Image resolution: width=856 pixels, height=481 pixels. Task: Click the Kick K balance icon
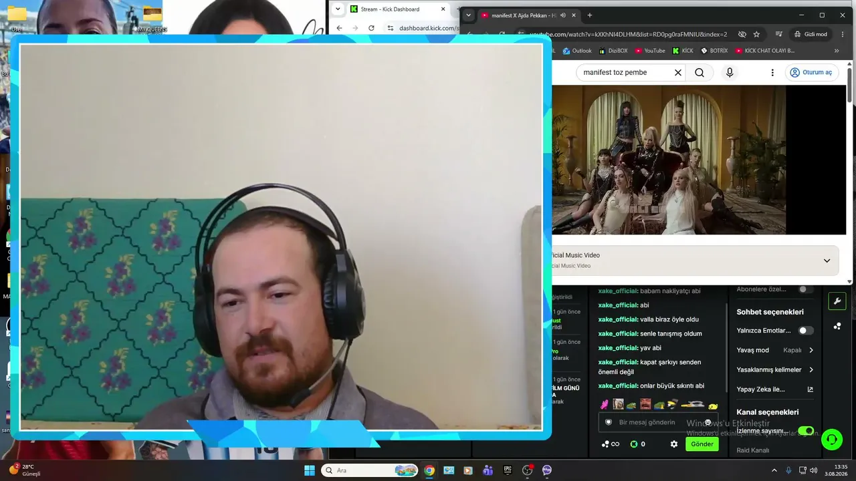634,444
